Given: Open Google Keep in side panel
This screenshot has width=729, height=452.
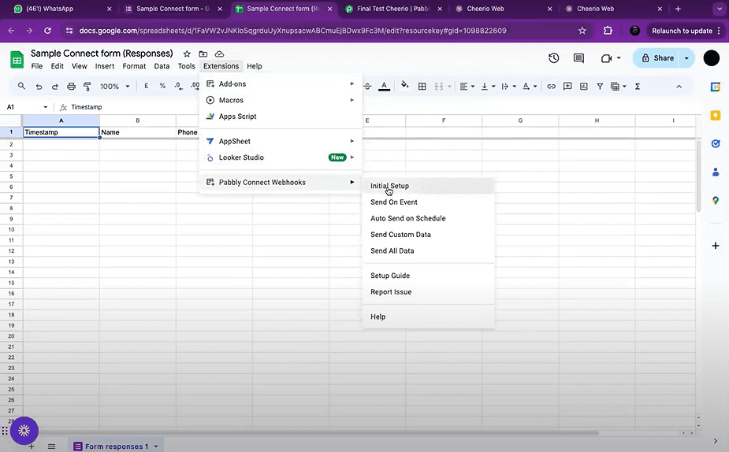Looking at the screenshot, I should (x=716, y=115).
